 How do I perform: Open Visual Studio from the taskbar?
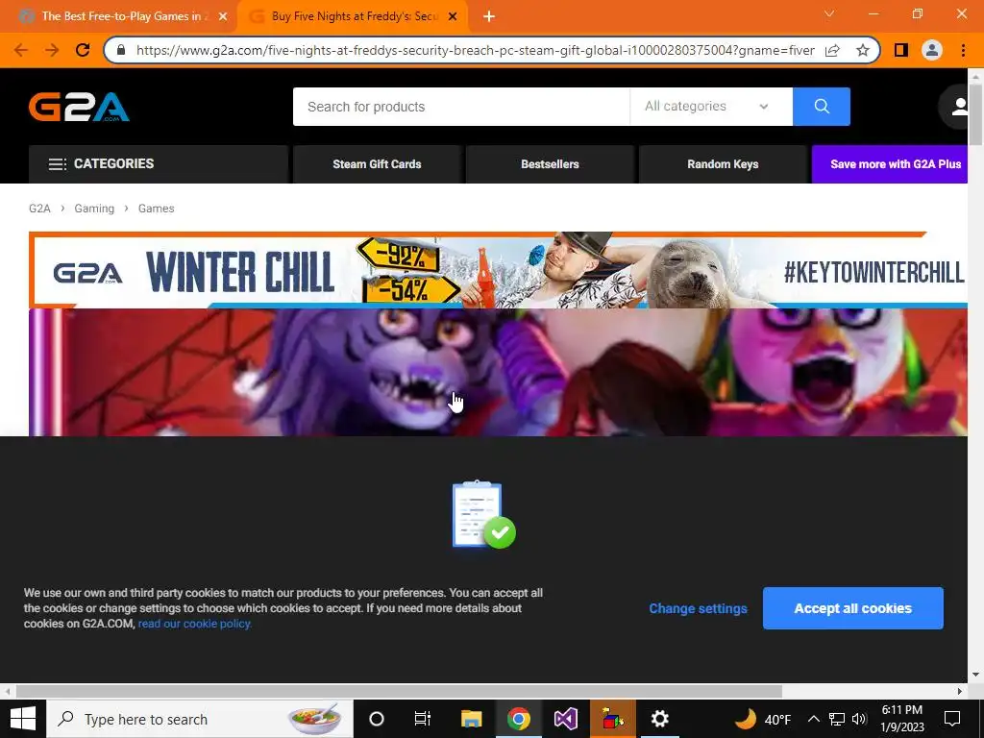(x=565, y=719)
